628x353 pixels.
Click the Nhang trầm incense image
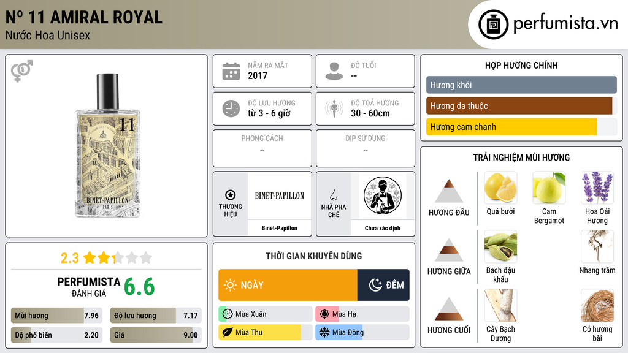coord(597,246)
